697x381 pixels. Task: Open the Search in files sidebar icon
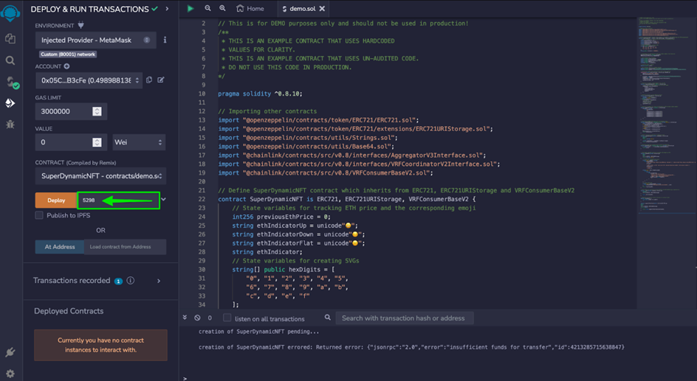pos(10,60)
